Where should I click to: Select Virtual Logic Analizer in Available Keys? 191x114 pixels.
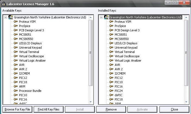click(x=32, y=61)
